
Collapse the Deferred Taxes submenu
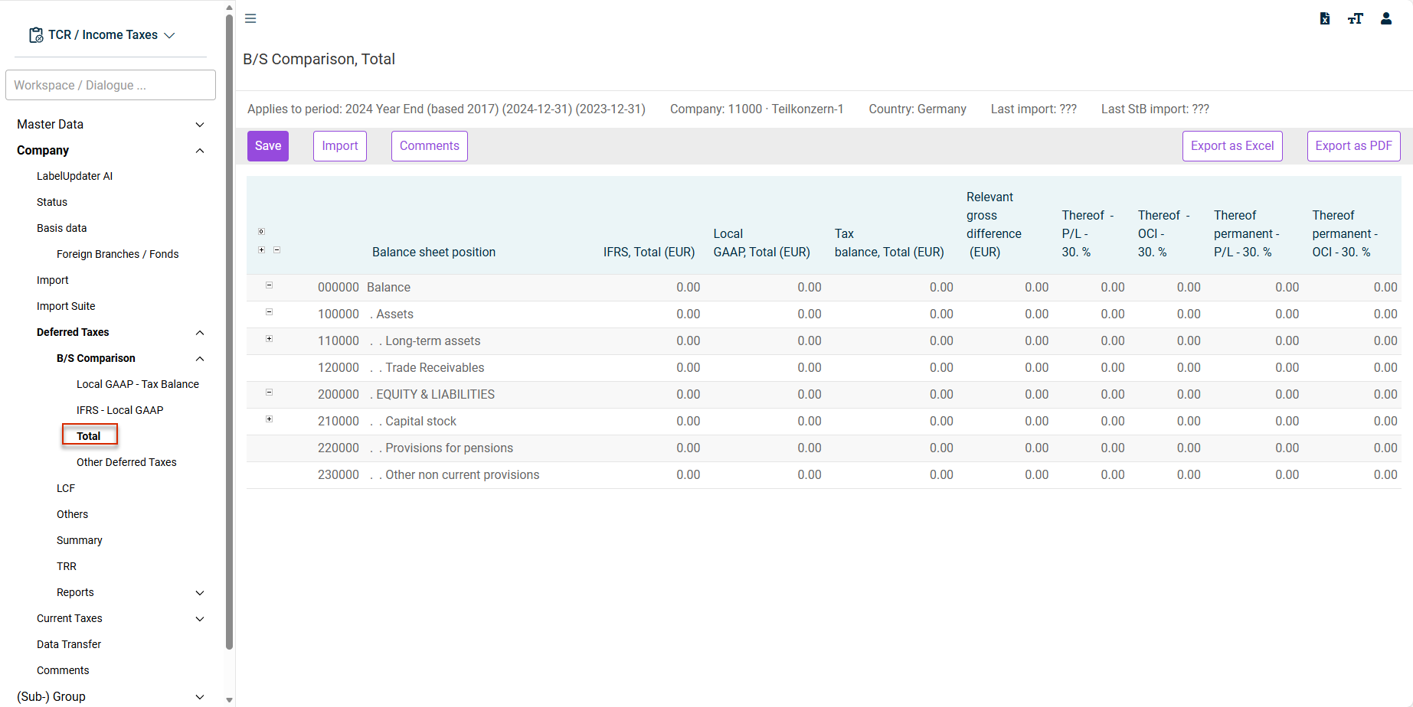[200, 333]
